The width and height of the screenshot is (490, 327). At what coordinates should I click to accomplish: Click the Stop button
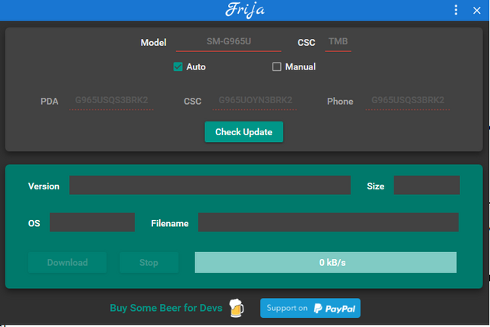point(149,263)
